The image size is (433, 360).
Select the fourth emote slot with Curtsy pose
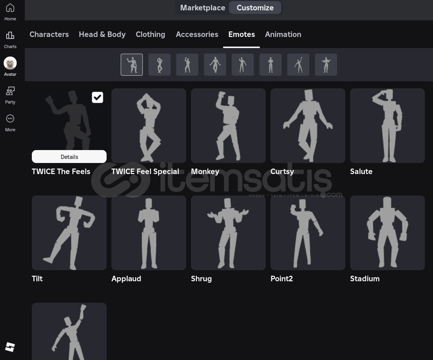point(215,65)
